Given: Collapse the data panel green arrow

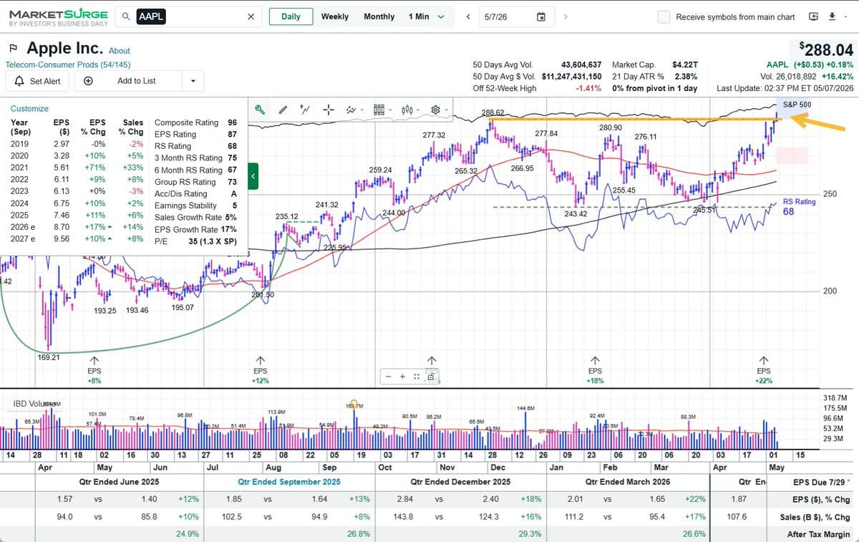Looking at the screenshot, I should tap(253, 175).
